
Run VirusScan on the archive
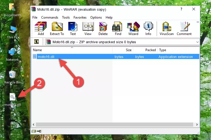coord(167,28)
